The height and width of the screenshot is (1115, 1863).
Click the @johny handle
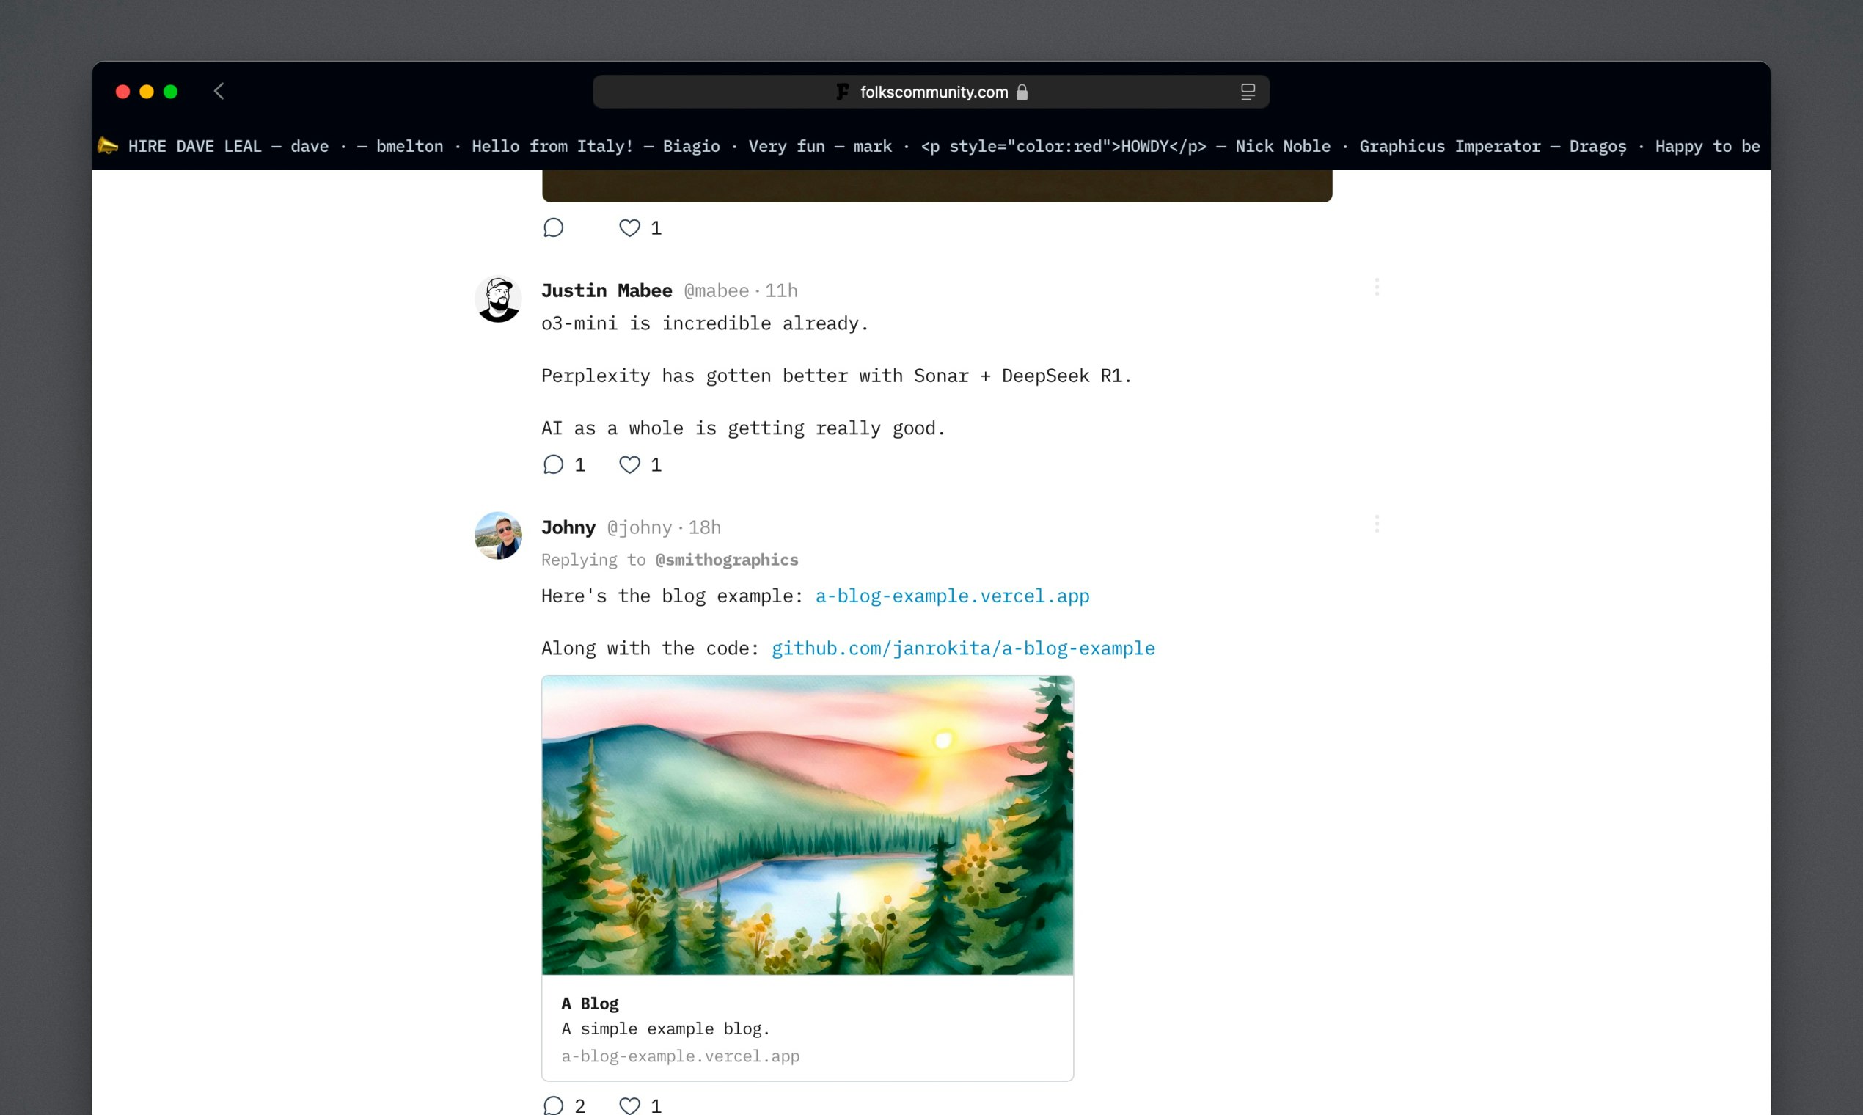coord(640,527)
